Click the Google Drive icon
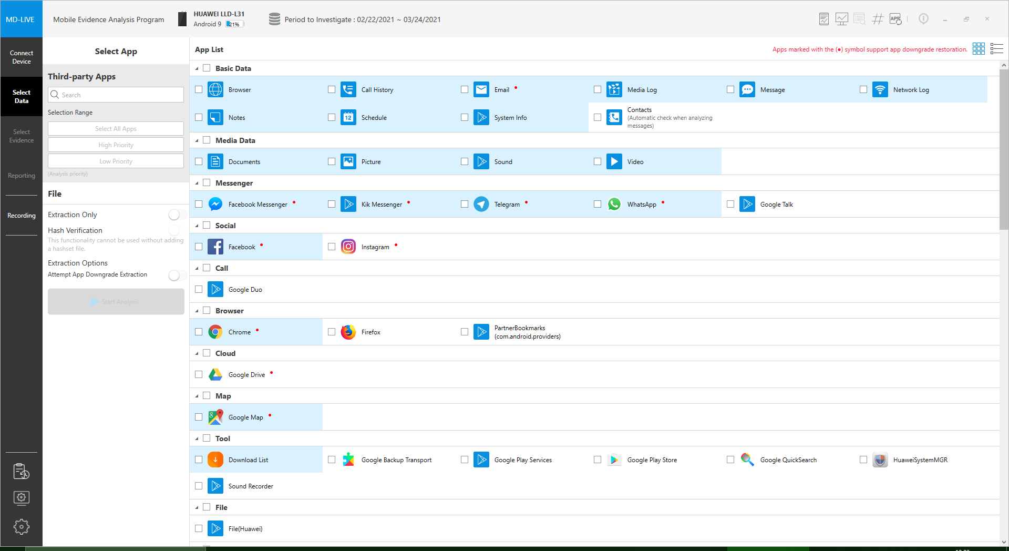 click(x=215, y=374)
